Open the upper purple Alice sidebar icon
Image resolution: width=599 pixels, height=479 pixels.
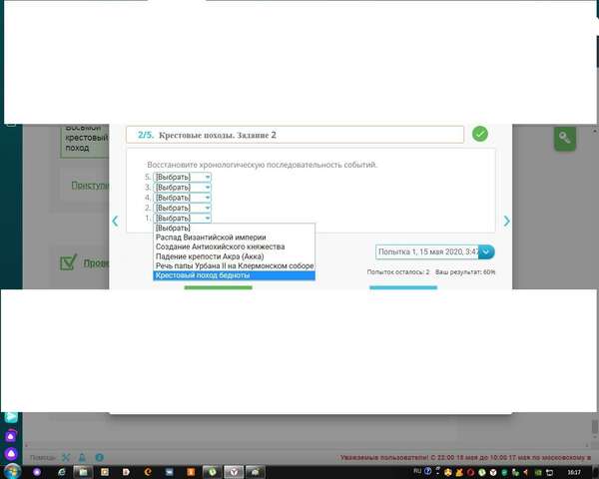11,435
